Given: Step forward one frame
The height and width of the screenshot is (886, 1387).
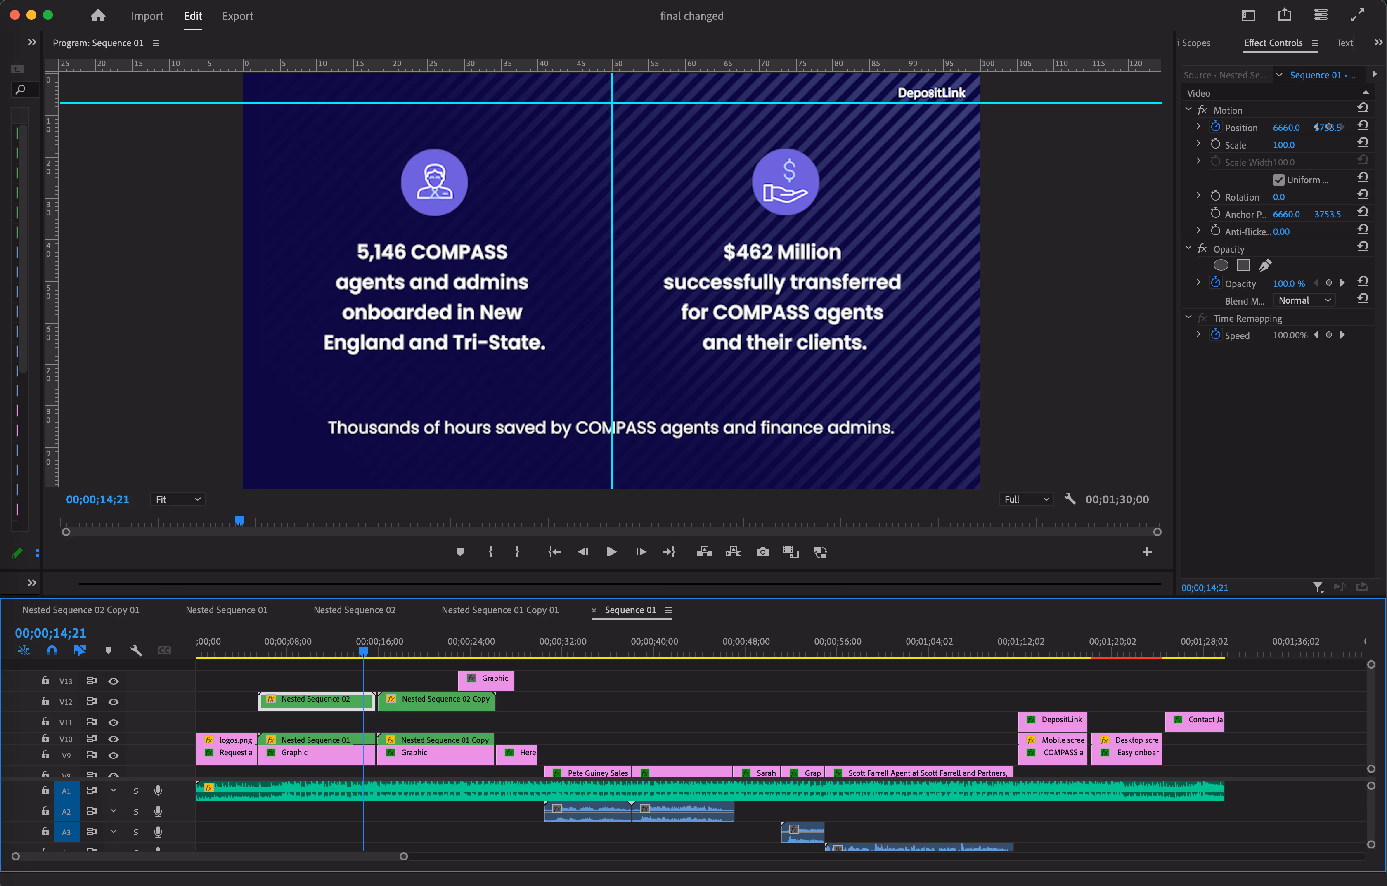Looking at the screenshot, I should coord(641,551).
